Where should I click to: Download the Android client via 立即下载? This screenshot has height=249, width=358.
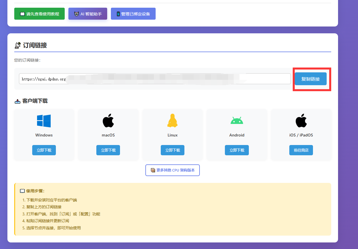tap(237, 150)
